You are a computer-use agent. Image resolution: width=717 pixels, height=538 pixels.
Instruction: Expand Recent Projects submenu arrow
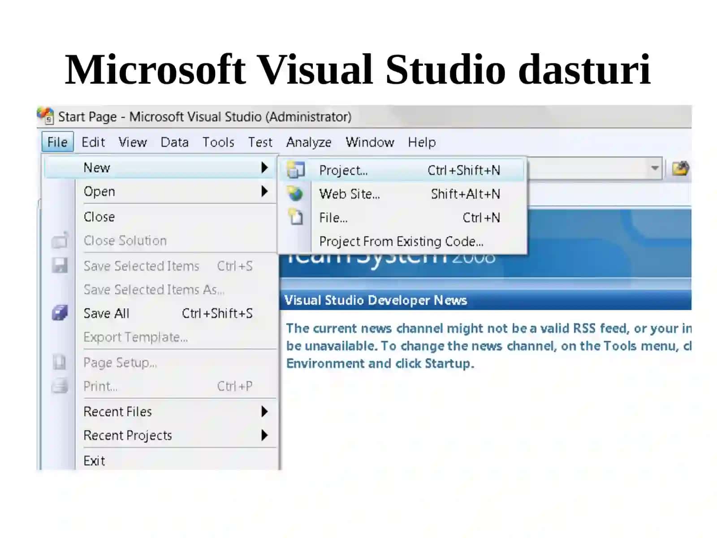tap(264, 435)
